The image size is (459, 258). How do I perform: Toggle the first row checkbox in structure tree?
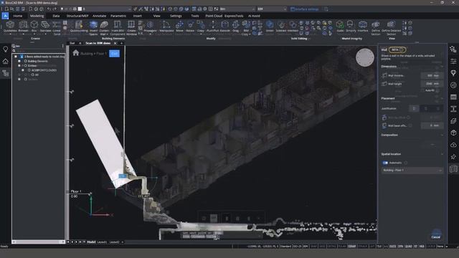(16, 57)
